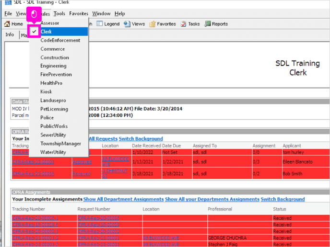Click Received status in OPRA-Req-21-00015 row
The height and width of the screenshot is (247, 330).
point(81,174)
